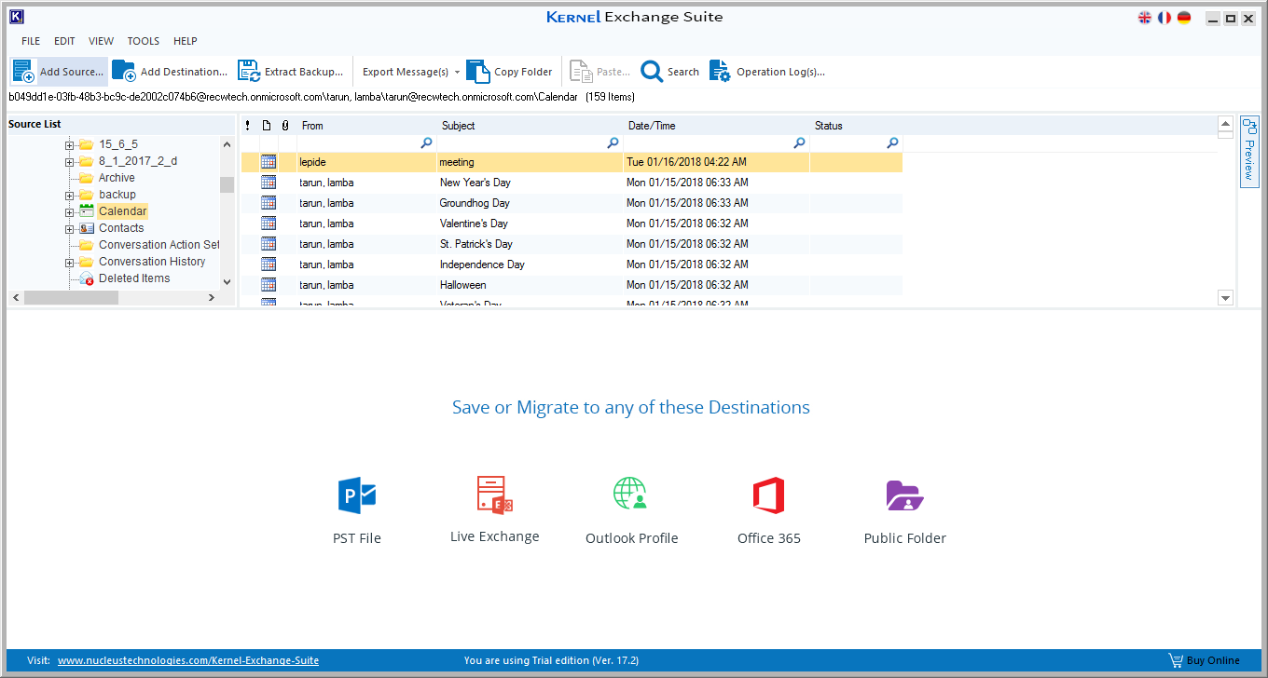Switch language using the German flag
1268x678 pixels.
(1184, 18)
